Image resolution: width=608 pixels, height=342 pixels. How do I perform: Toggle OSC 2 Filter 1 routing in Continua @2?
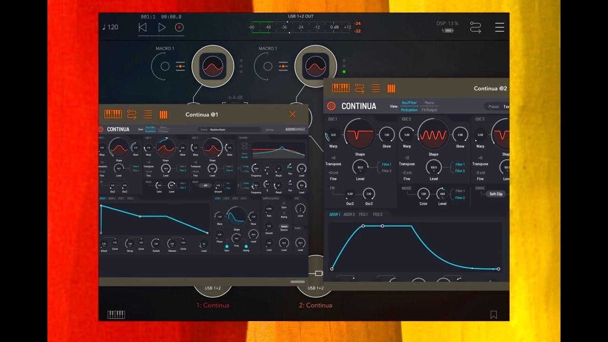pyautogui.click(x=460, y=164)
